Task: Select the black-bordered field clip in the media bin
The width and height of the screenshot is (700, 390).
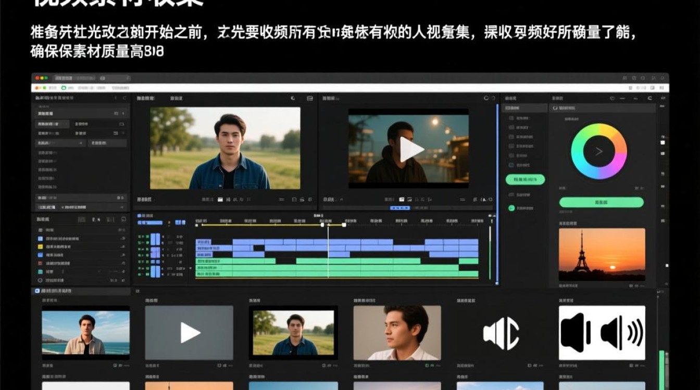Action: click(293, 333)
